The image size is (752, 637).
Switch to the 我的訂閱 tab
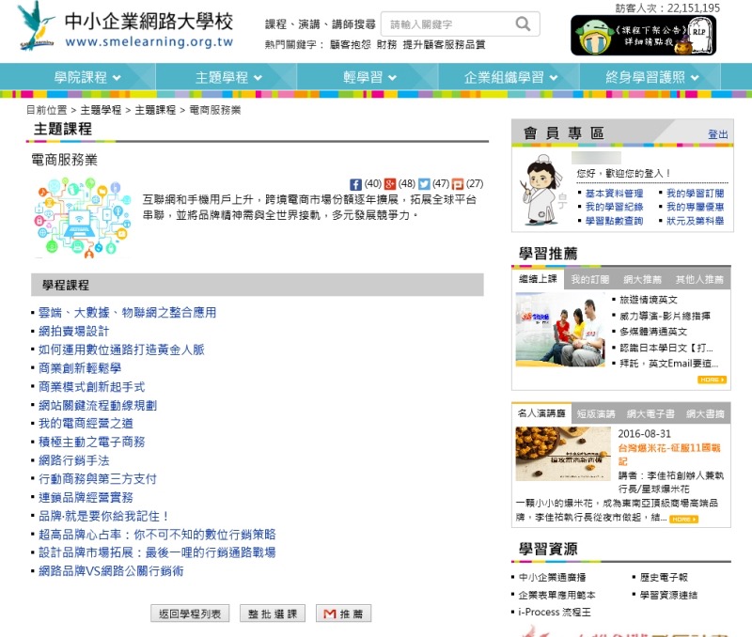coord(590,279)
